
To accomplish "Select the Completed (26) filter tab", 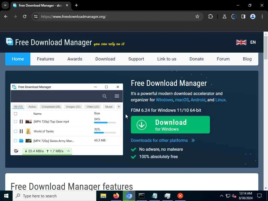I will pos(51,107).
